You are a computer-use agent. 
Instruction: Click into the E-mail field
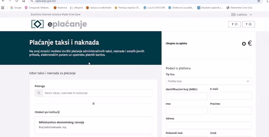tap(231, 96)
